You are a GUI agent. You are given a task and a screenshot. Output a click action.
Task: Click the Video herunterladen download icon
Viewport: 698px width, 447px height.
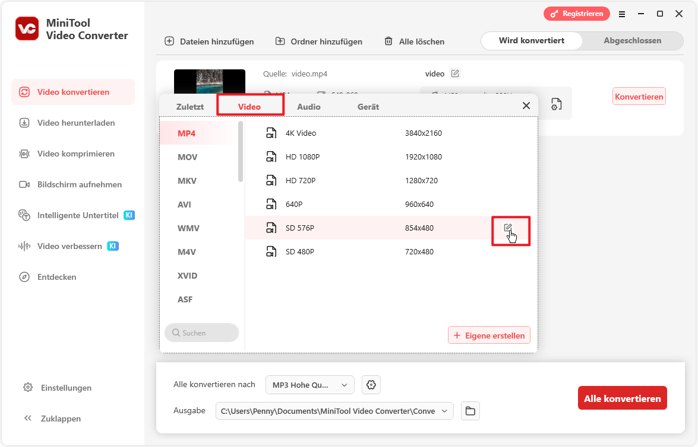coord(24,123)
